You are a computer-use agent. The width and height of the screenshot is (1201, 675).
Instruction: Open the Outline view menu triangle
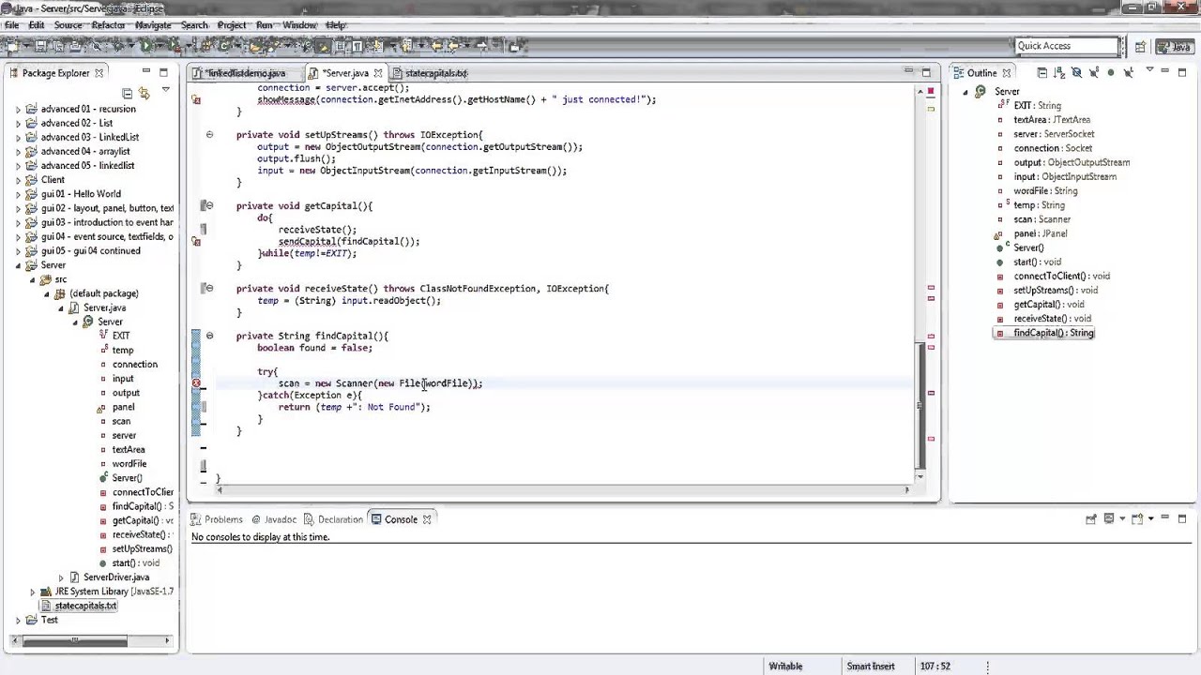click(1149, 70)
